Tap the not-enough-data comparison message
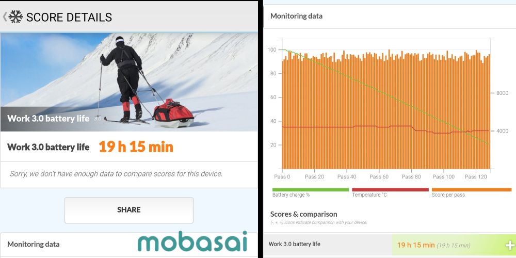This screenshot has width=516, height=258. (116, 174)
